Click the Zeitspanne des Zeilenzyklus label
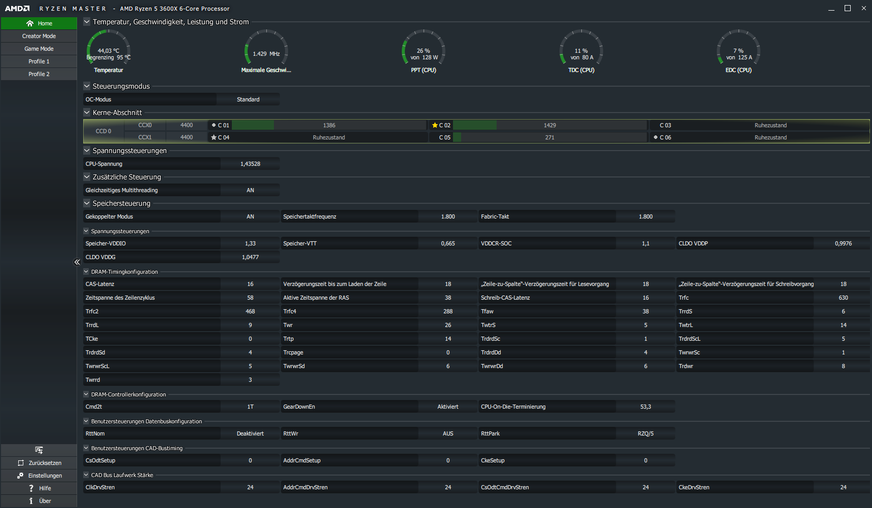Viewport: 872px width, 508px height. pyautogui.click(x=120, y=298)
